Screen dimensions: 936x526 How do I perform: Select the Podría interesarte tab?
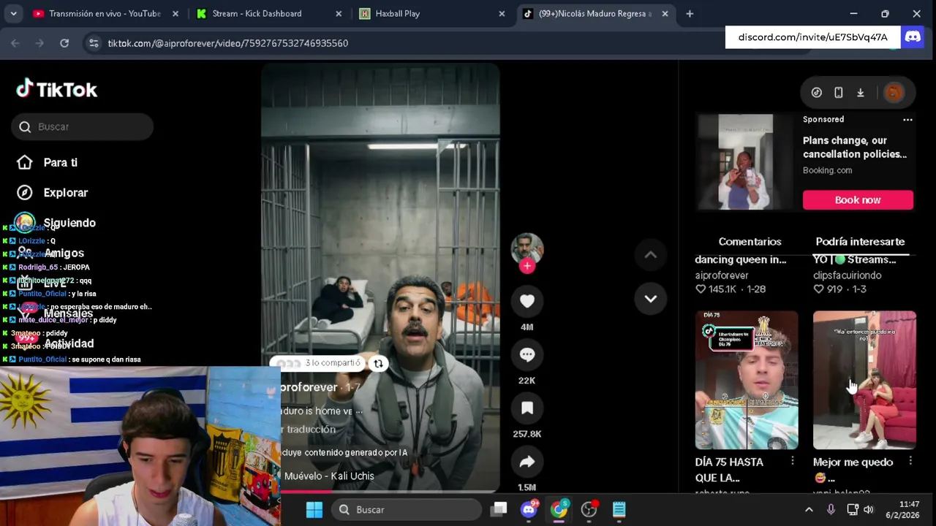860,242
